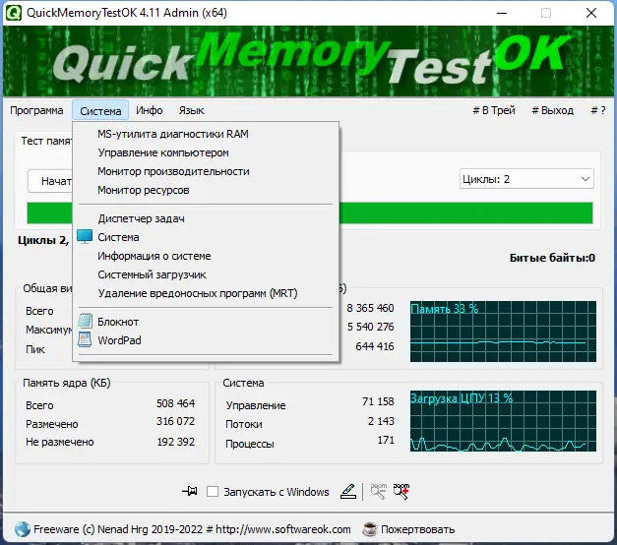Screen dimensions: 617x545
Task: Click # Выход button
Action: 552,110
